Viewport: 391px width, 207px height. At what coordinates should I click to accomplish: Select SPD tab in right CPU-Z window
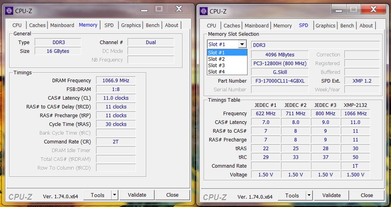click(303, 25)
